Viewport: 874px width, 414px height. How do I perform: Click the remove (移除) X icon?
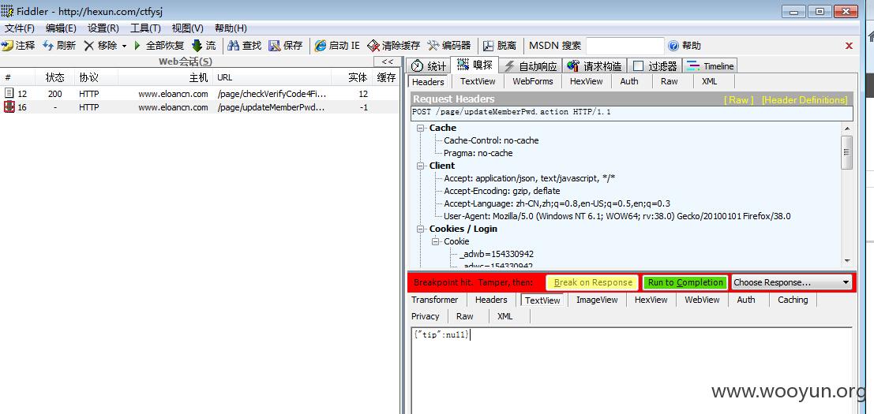88,46
